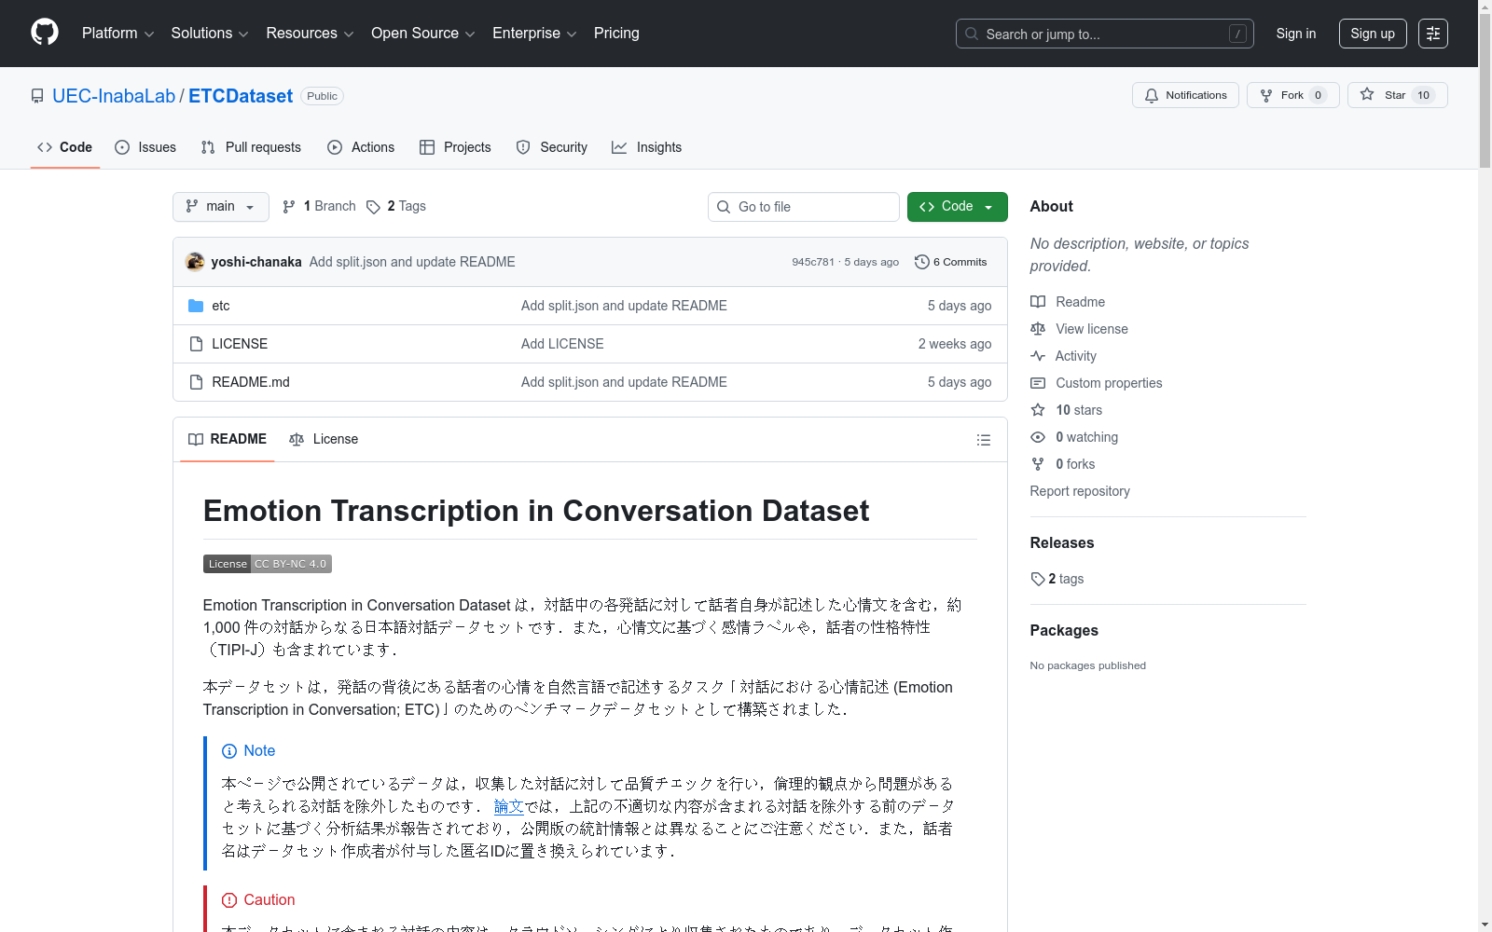Star the ETCDataset repository
This screenshot has height=932, width=1492.
[1397, 95]
